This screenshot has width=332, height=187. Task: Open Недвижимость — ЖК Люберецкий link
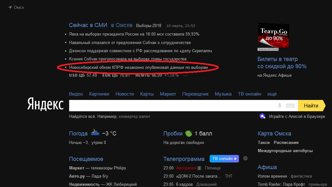pyautogui.click(x=103, y=184)
